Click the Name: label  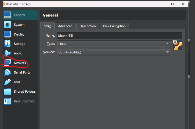50,36
